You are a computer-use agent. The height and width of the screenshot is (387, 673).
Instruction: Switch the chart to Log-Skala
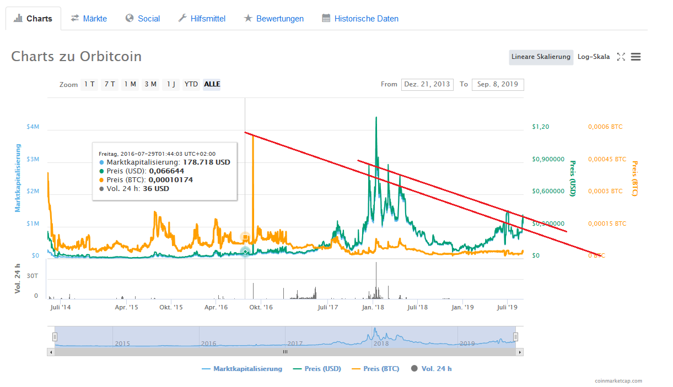[x=594, y=57]
